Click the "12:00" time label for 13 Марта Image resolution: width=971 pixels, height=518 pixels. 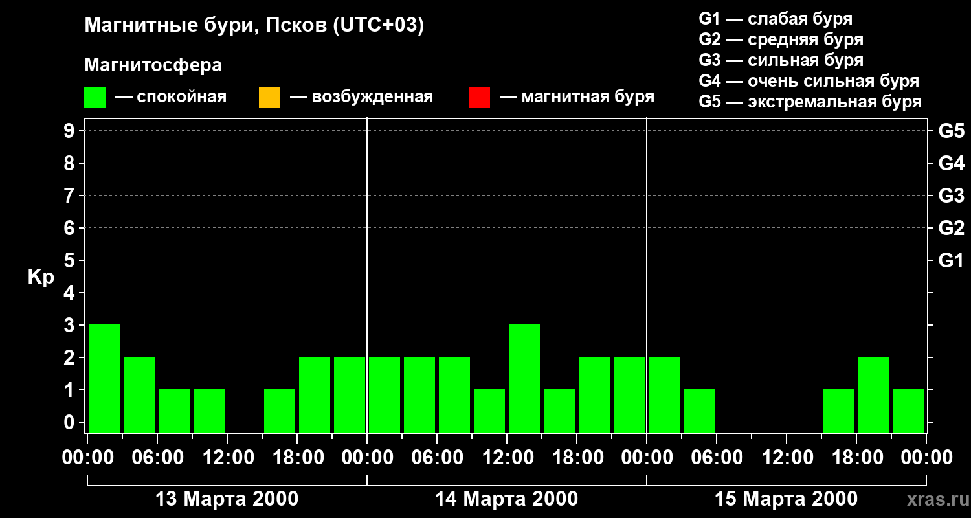[227, 458]
